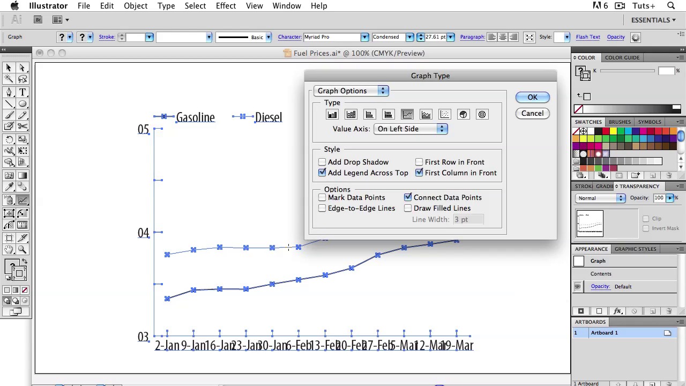Open Value Axis On Left Side dropdown
Image resolution: width=686 pixels, height=386 pixels.
411,129
